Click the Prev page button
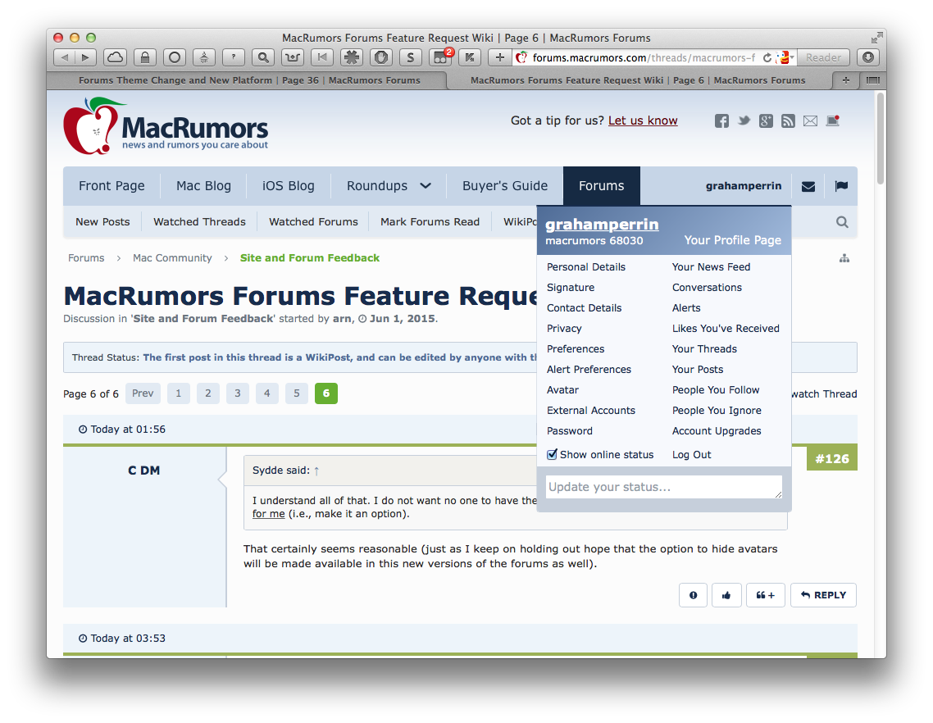 click(x=143, y=393)
